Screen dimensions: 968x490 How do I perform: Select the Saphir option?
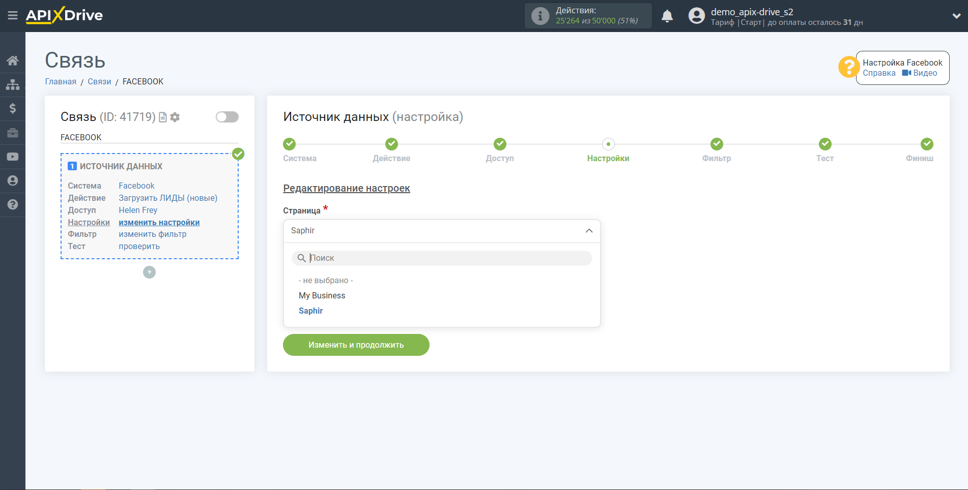(310, 311)
